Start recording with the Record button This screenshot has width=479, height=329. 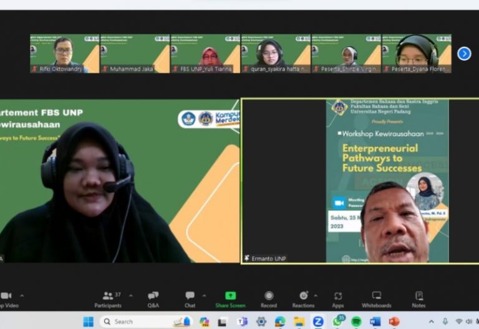click(x=269, y=299)
